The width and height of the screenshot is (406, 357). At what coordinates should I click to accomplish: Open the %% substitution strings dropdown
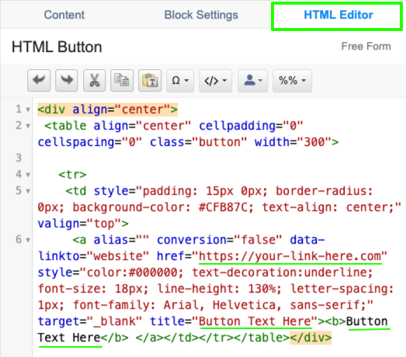[292, 80]
